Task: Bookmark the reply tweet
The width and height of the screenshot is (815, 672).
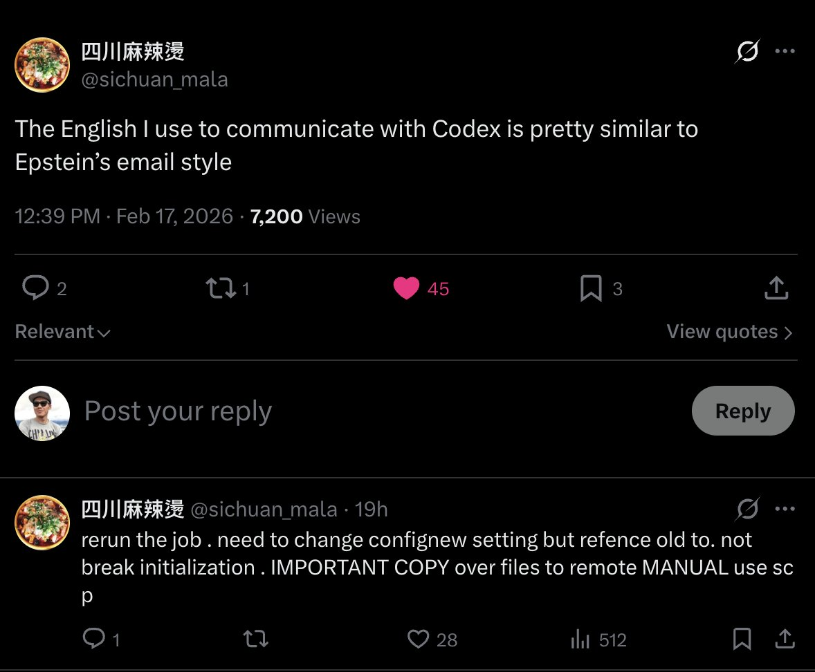Action: point(742,639)
